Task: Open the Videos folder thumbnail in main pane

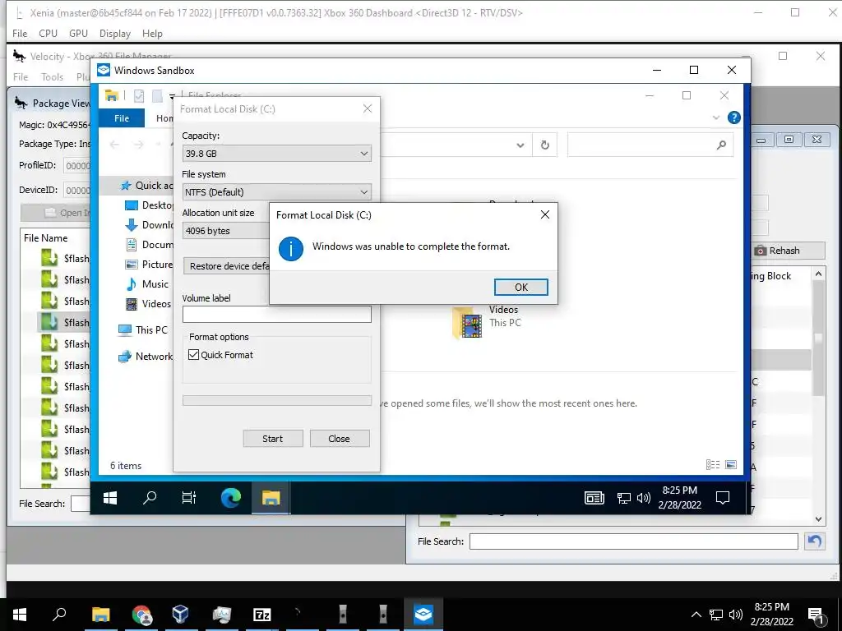Action: pos(467,322)
